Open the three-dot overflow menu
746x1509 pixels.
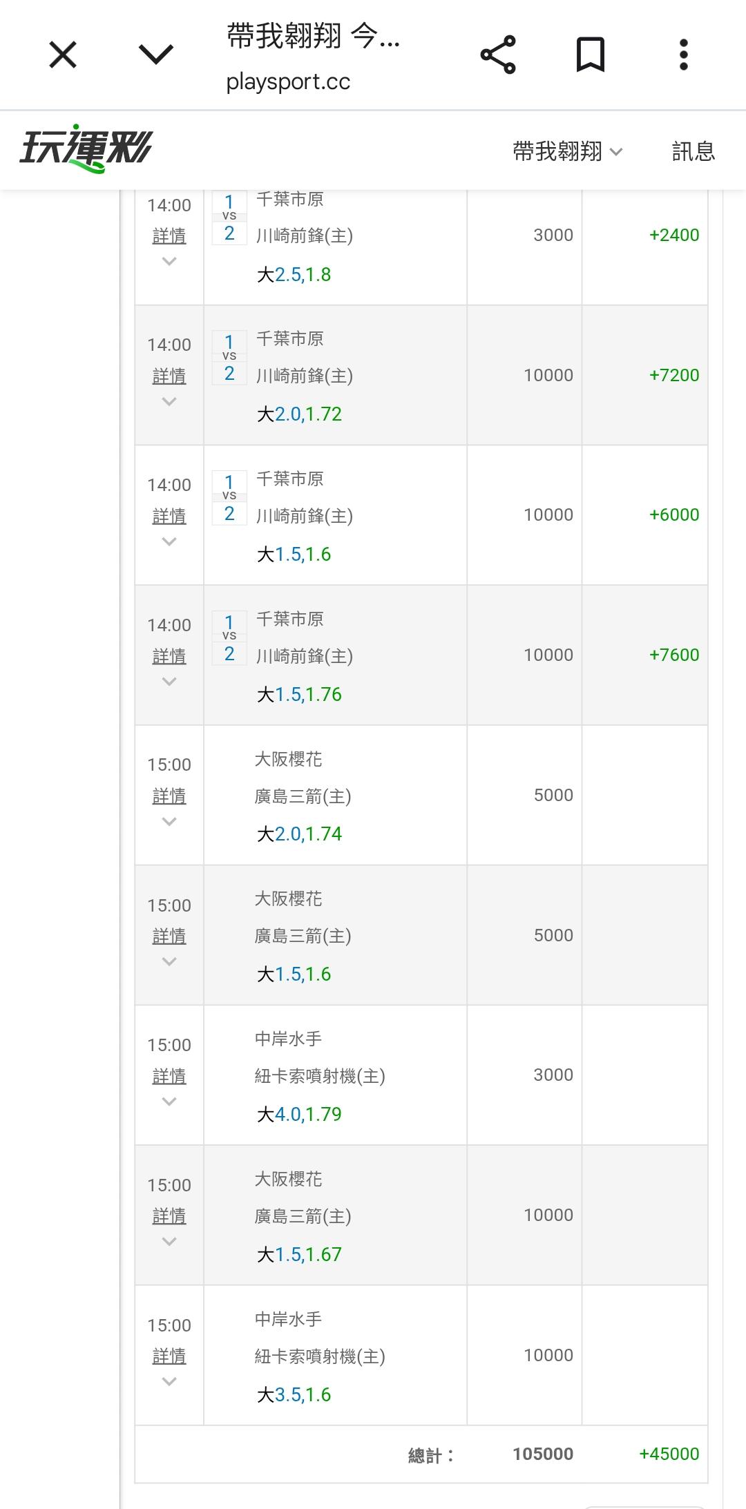click(683, 55)
